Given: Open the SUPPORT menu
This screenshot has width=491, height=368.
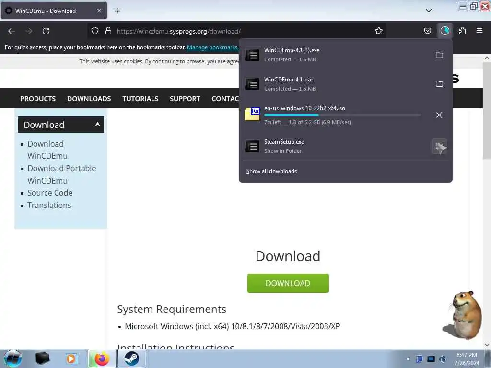Looking at the screenshot, I should 185,99.
